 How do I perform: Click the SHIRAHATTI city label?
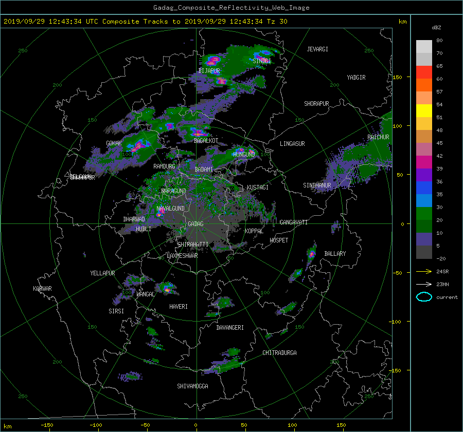click(193, 244)
